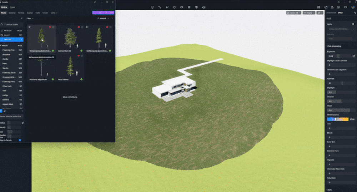Tick selection box on Picea rubens card
The image size is (357, 192).
tap(82, 56)
